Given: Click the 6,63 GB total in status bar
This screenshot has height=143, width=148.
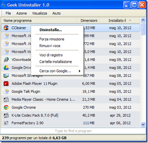Looking at the screenshot, I should pyautogui.click(x=59, y=138).
